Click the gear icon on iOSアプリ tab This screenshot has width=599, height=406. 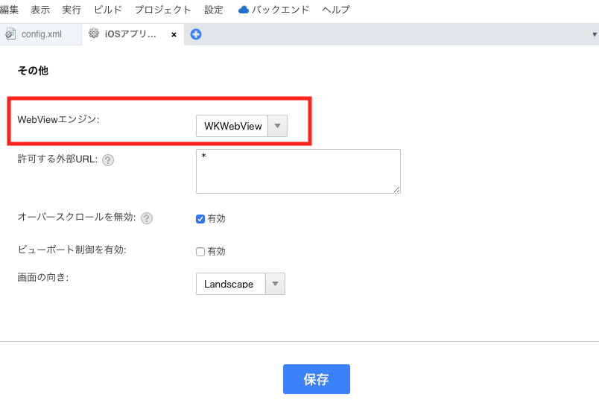pyautogui.click(x=94, y=34)
